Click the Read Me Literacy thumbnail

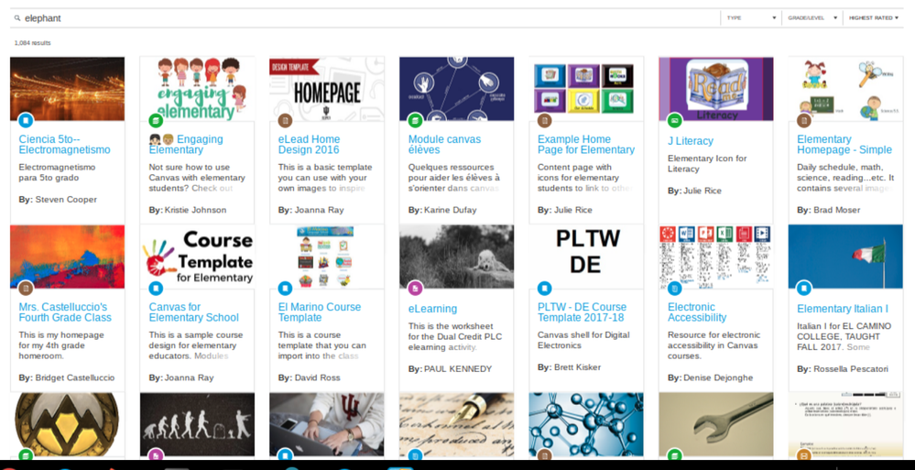pyautogui.click(x=716, y=89)
